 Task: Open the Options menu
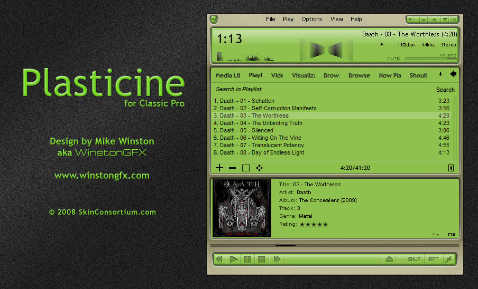click(311, 19)
